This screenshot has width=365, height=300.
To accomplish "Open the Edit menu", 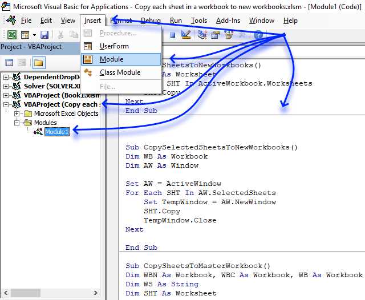I will 46,21.
